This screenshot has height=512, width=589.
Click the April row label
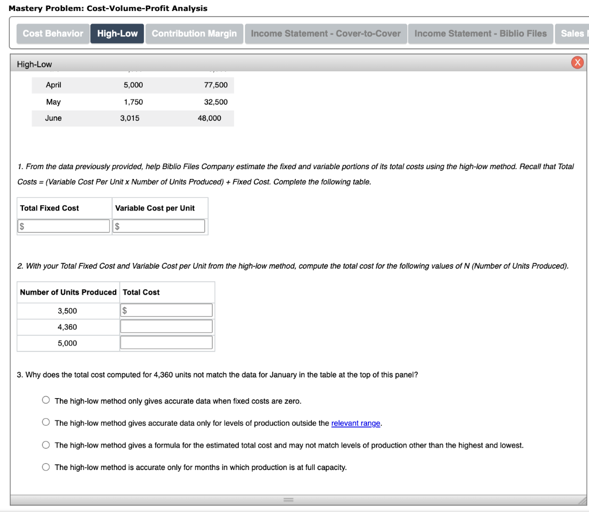point(53,85)
